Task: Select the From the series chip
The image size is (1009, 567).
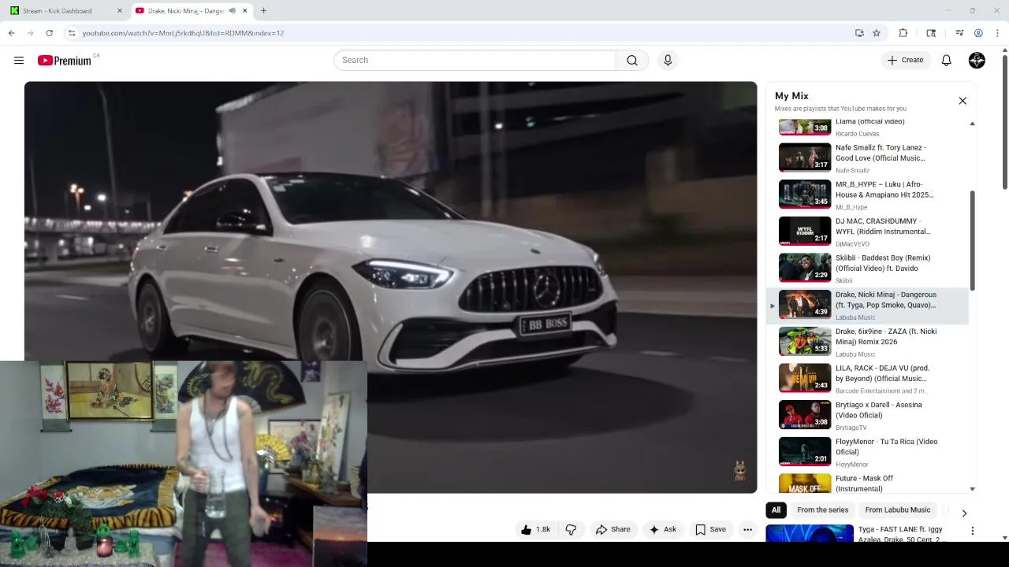Action: point(823,510)
